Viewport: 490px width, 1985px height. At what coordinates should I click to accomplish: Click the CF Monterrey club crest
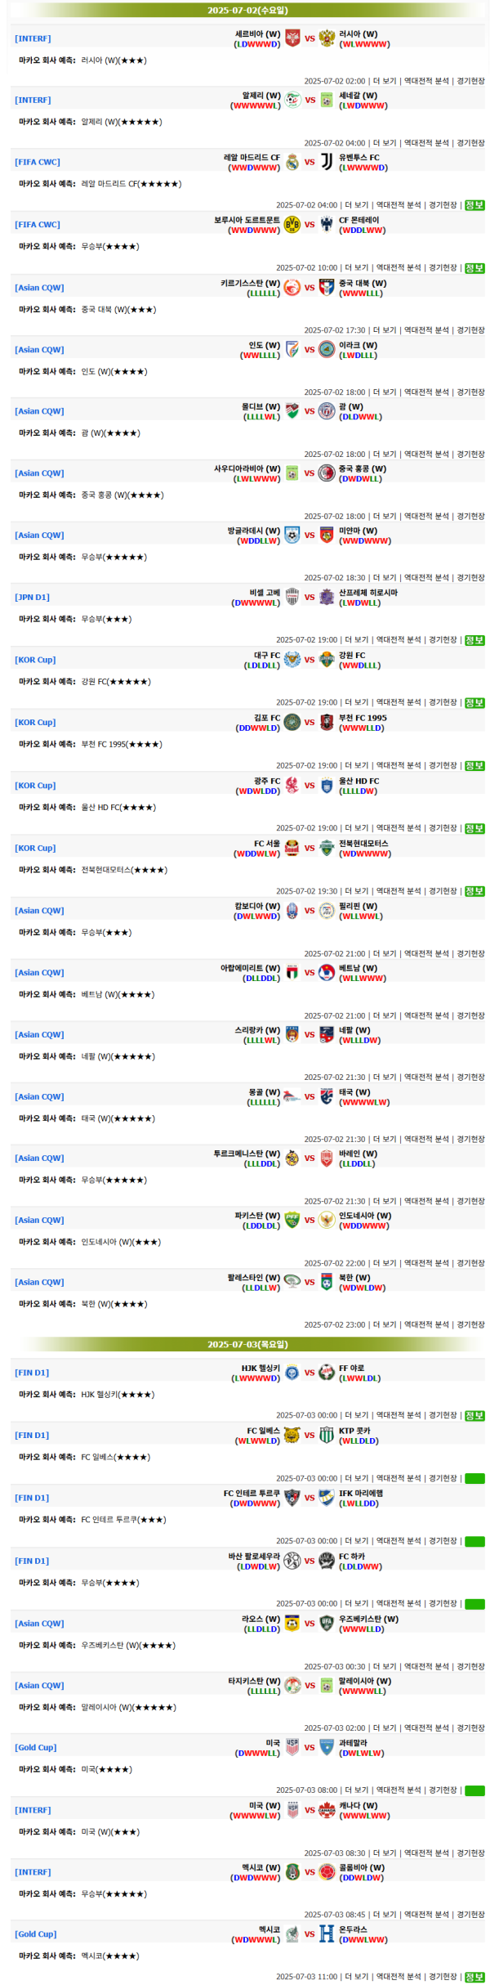point(327,224)
